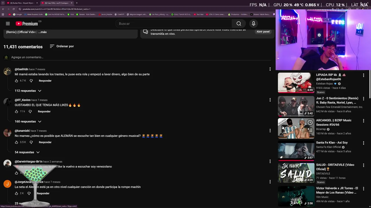The height and width of the screenshot is (208, 371).
Task: Open LIPIADA RIP kk video thumbnail
Action: pyautogui.click(x=296, y=83)
